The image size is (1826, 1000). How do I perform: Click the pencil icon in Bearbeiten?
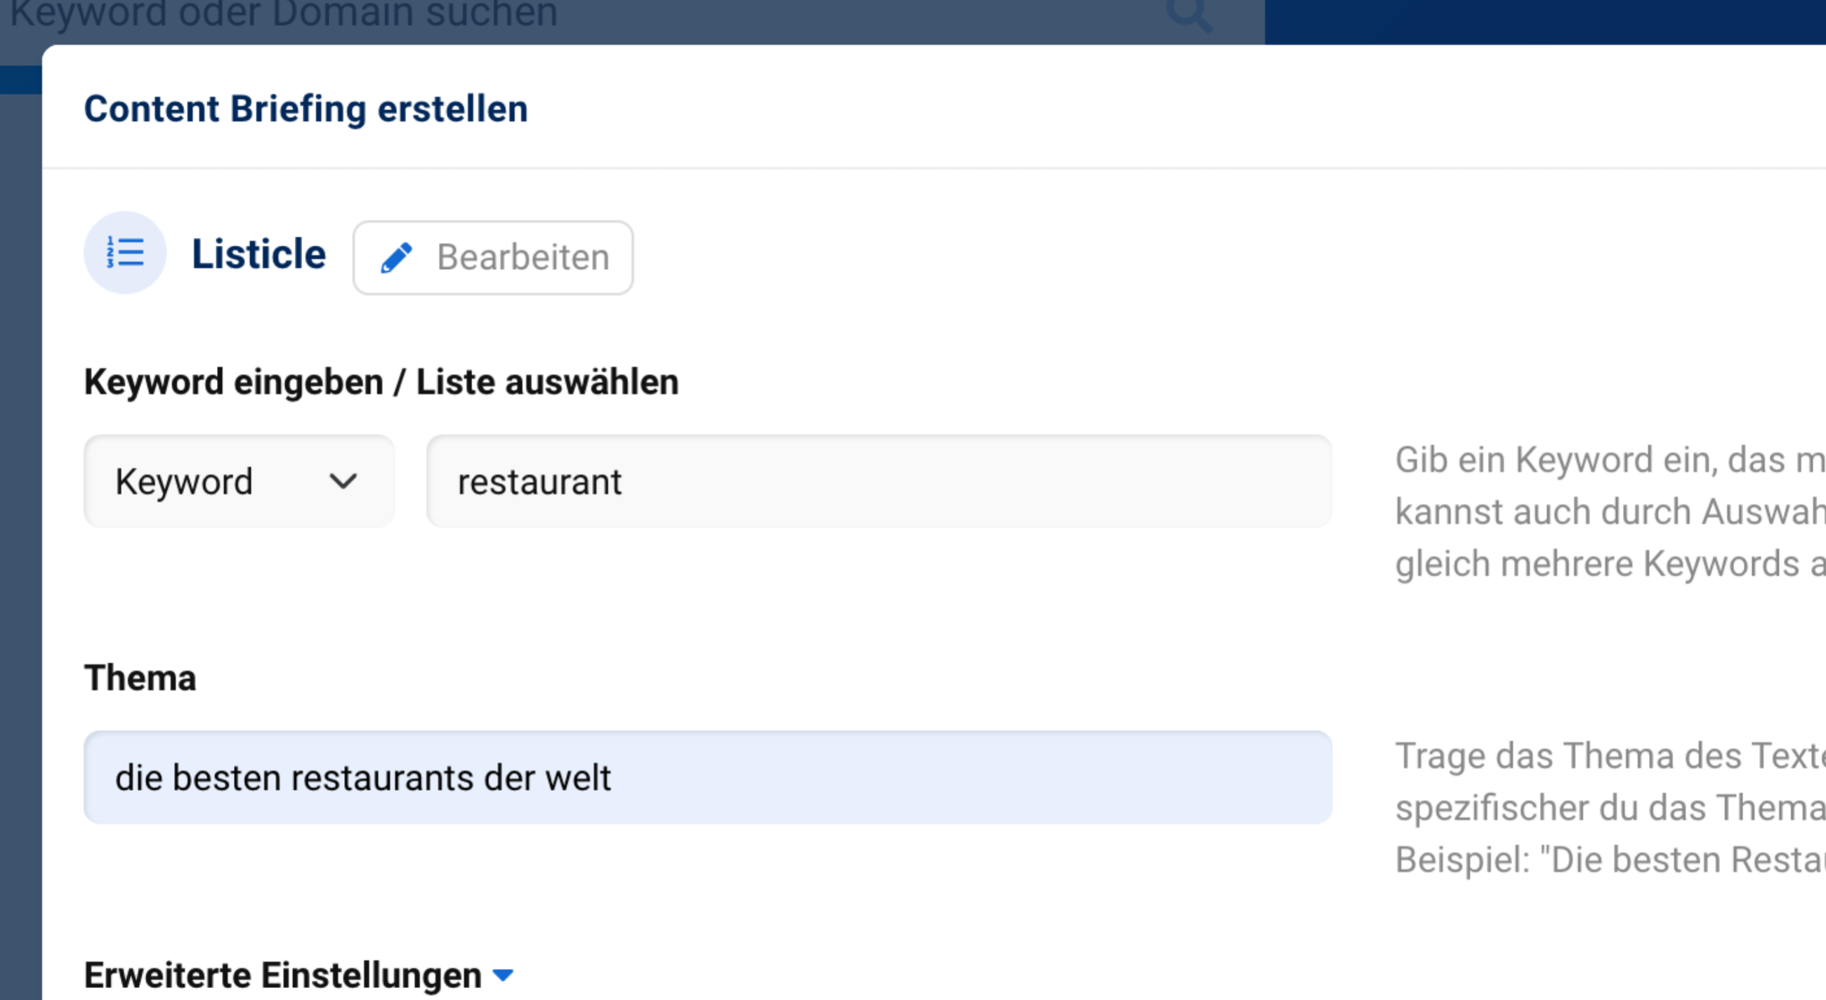[396, 257]
